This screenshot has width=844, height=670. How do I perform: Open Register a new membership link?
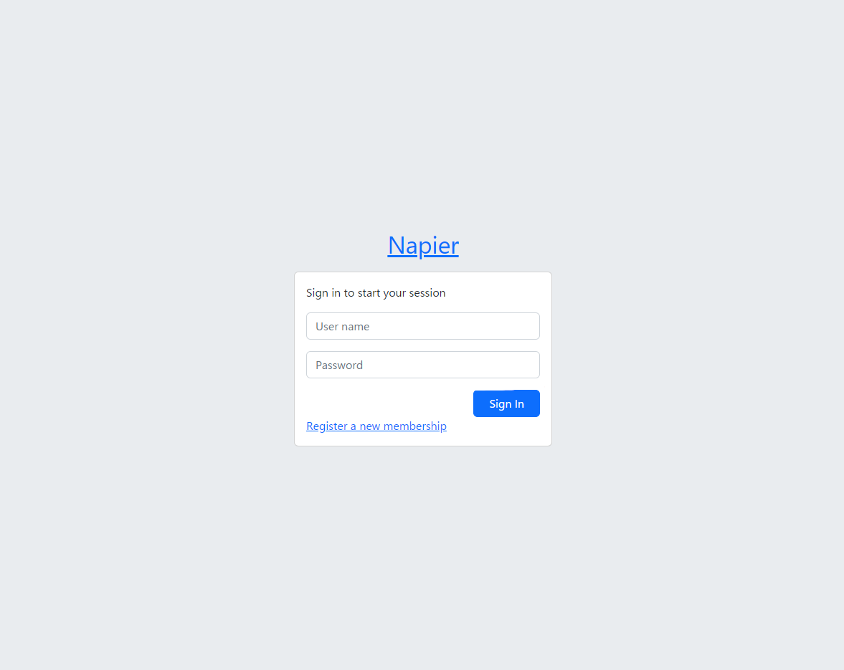(x=376, y=426)
